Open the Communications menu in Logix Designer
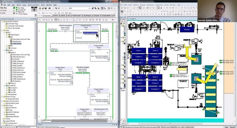The image size is (237, 128). [x=33, y=5]
